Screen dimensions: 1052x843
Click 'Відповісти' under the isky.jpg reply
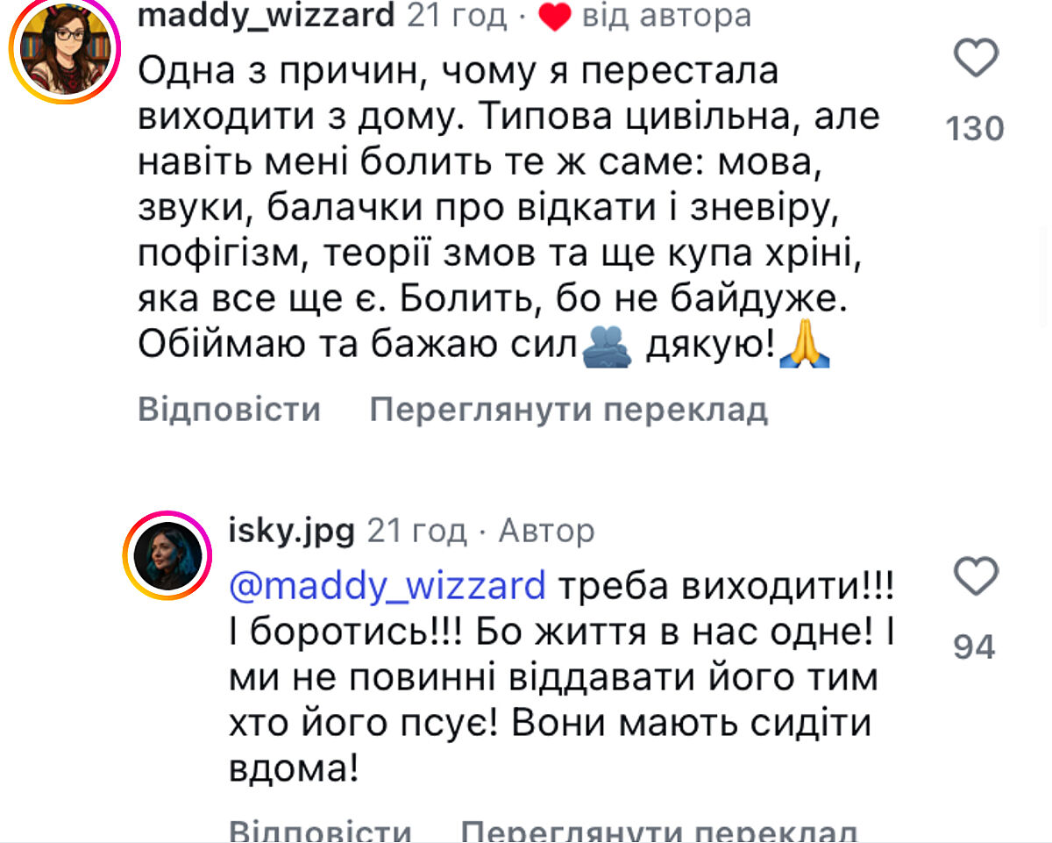pyautogui.click(x=320, y=831)
